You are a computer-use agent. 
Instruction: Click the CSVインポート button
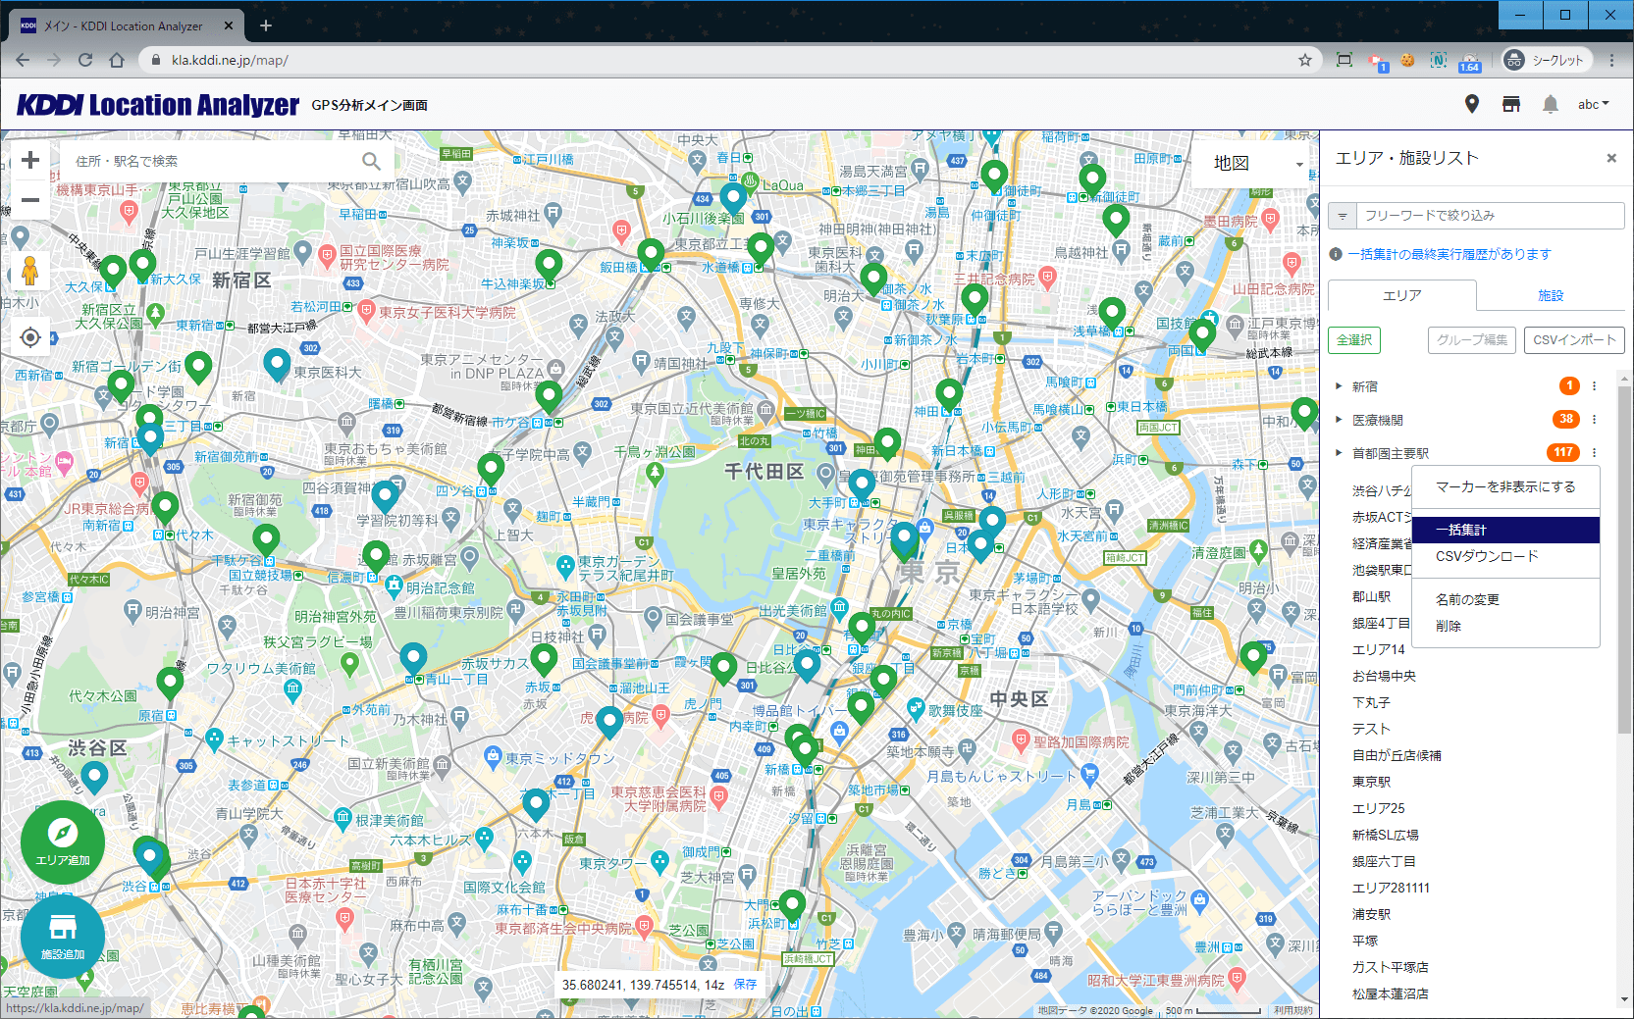click(x=1574, y=340)
